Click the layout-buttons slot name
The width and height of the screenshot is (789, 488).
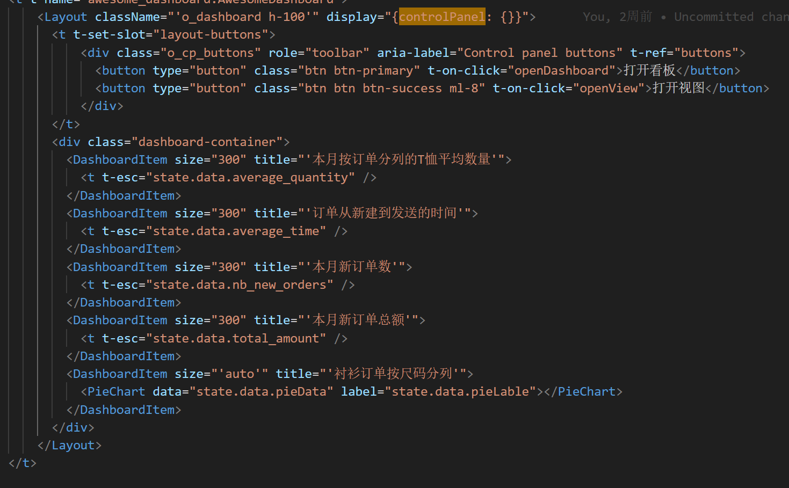pyautogui.click(x=211, y=34)
